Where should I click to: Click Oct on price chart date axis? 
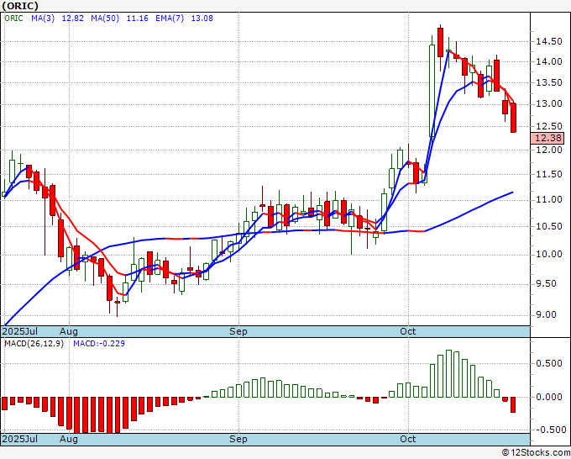pyautogui.click(x=408, y=331)
